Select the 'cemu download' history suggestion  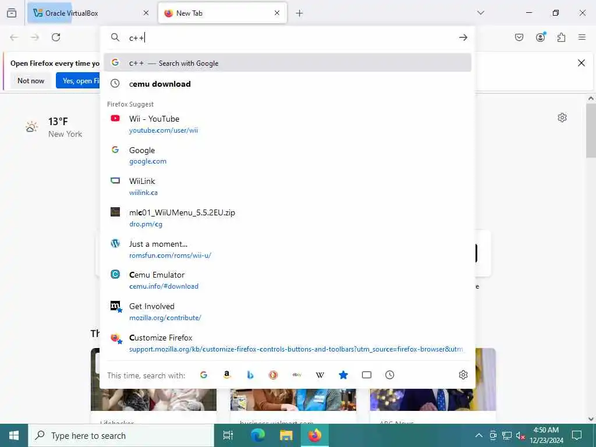click(x=288, y=84)
